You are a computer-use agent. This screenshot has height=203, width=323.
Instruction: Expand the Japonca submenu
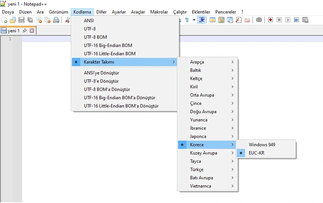tap(208, 136)
